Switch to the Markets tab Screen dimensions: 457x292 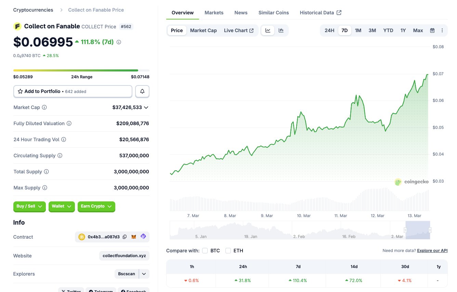[214, 13]
